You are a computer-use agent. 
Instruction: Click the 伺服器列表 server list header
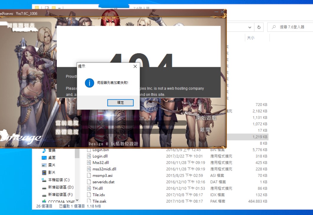[21, 26]
